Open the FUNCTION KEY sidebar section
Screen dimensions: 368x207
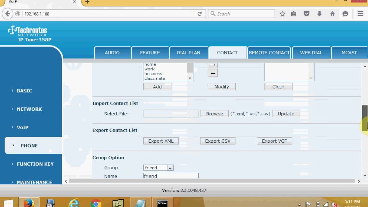(35, 164)
